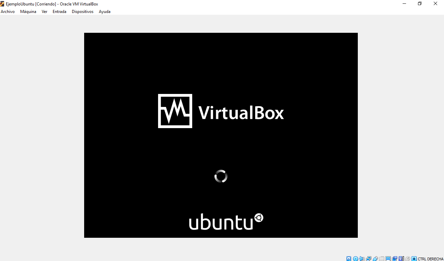This screenshot has height=261, width=444.
Task: Minimize the VirtualBox VM window
Action: coord(404,4)
